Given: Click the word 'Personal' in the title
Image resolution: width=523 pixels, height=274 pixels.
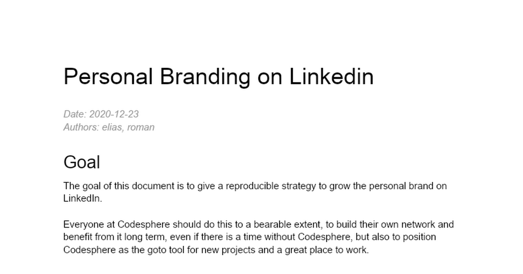Looking at the screenshot, I should [x=108, y=77].
